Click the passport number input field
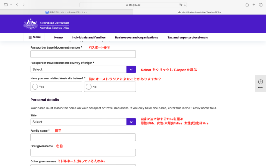This screenshot has height=166, width=266. tap(83, 54)
